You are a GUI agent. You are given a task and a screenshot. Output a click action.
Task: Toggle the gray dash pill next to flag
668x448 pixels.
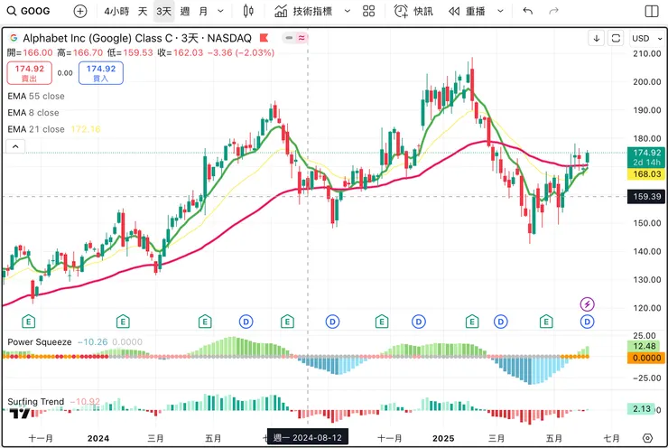tap(289, 38)
